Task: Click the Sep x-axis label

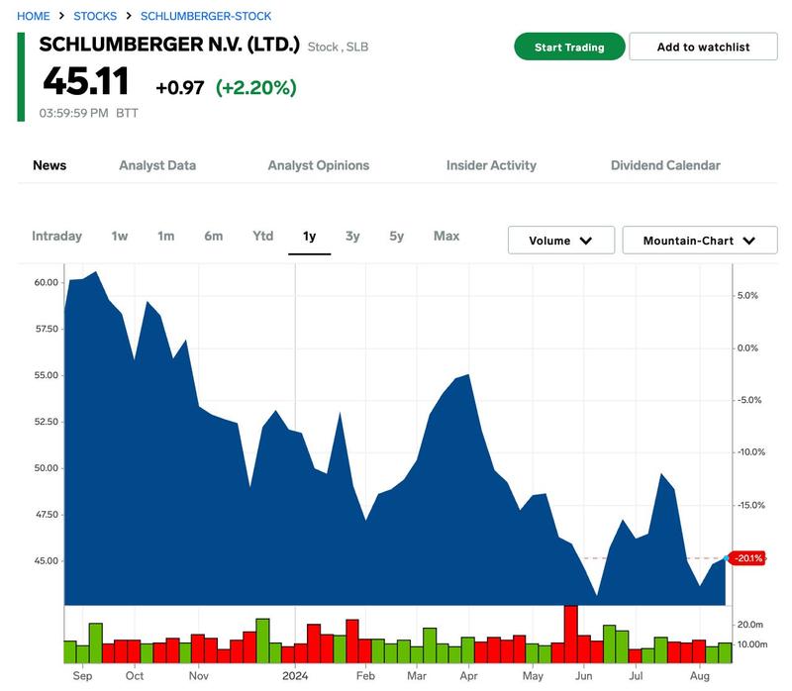Action: coord(82,676)
